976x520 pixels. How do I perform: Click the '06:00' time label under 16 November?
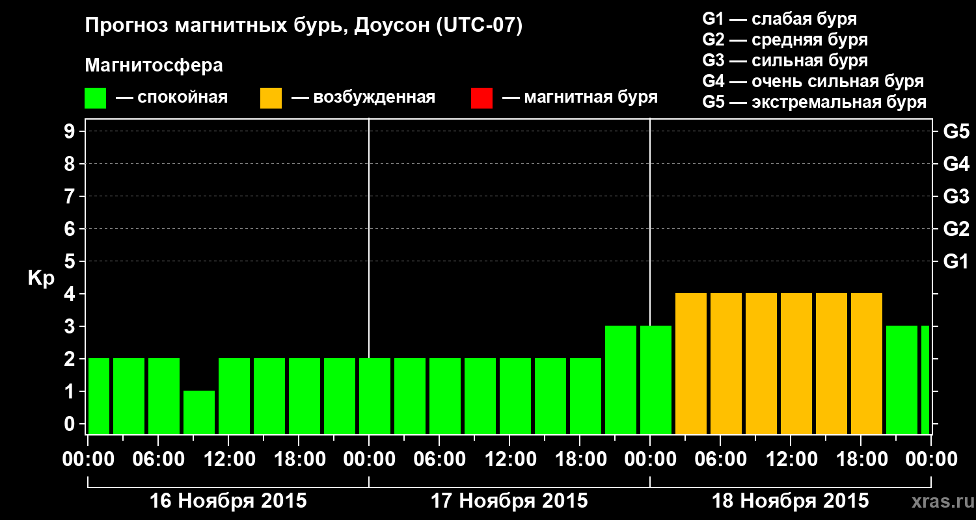[x=159, y=459]
